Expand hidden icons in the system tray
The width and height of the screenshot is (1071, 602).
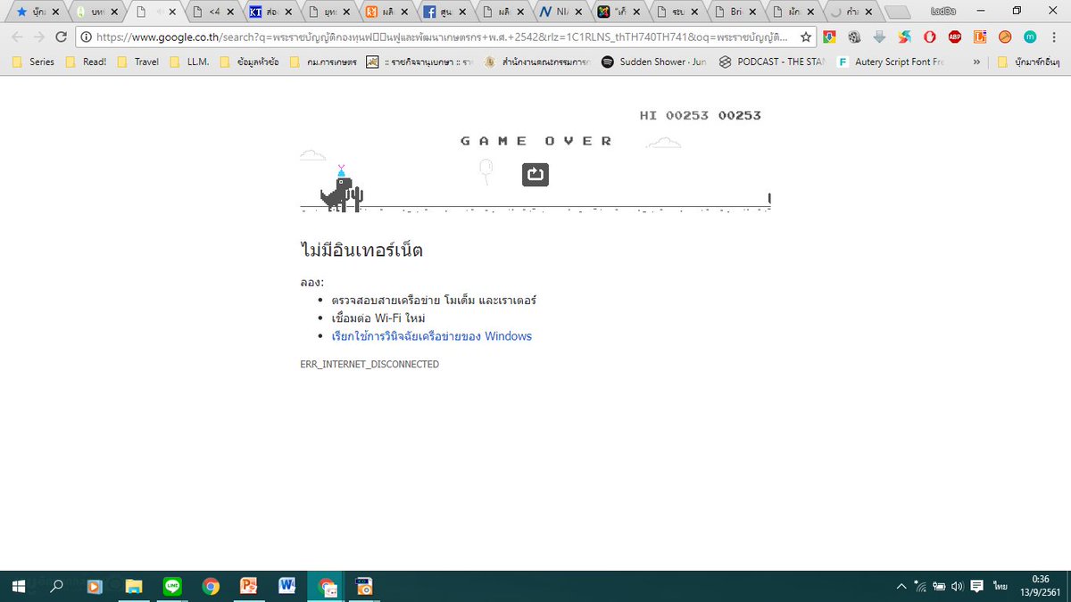pos(901,586)
